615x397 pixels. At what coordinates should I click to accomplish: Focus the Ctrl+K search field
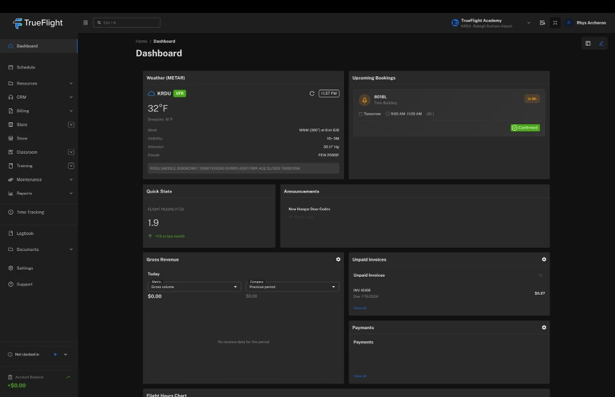pos(128,23)
